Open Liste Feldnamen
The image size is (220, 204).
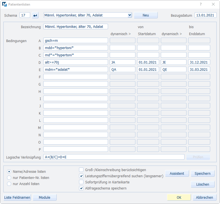click(17, 197)
